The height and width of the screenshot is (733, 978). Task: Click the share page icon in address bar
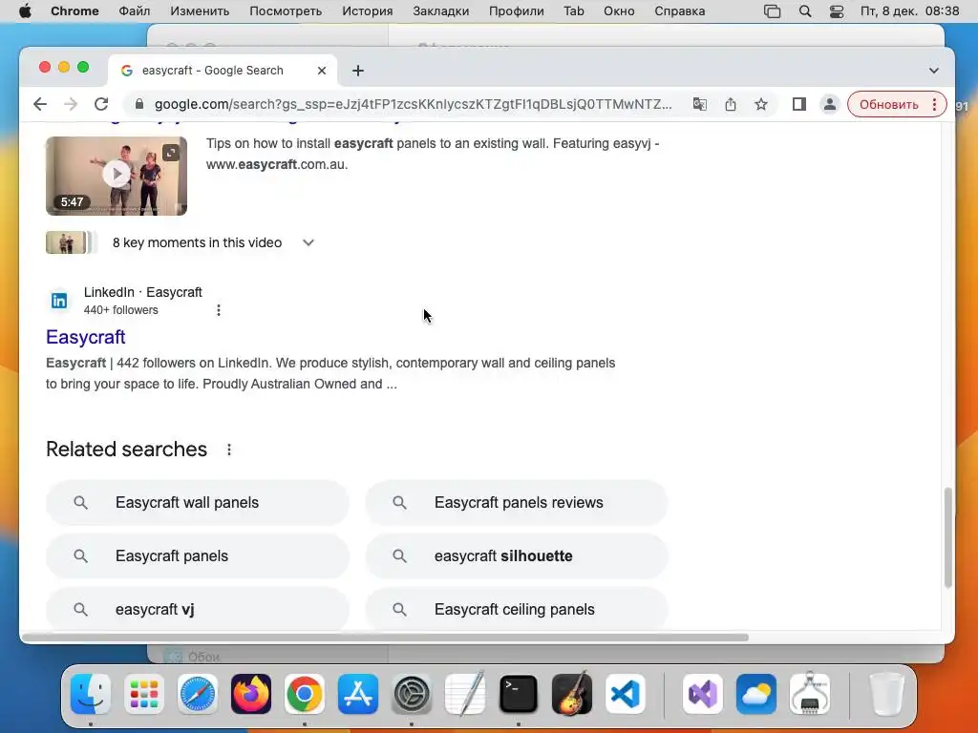(731, 104)
